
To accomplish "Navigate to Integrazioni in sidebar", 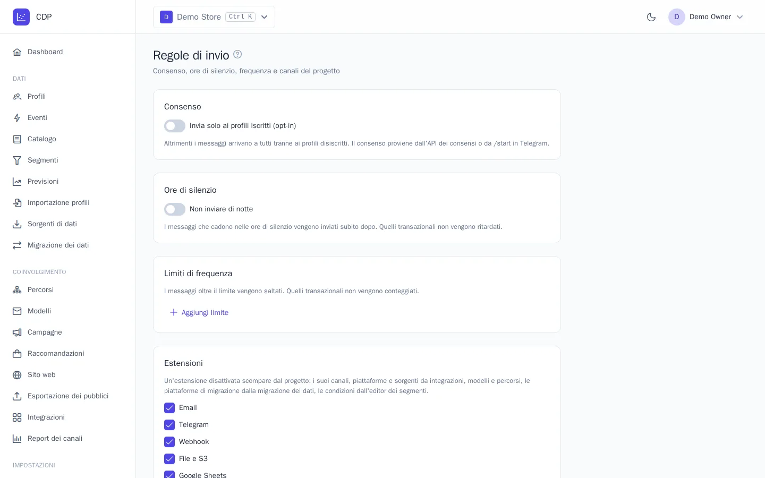I will point(68,417).
